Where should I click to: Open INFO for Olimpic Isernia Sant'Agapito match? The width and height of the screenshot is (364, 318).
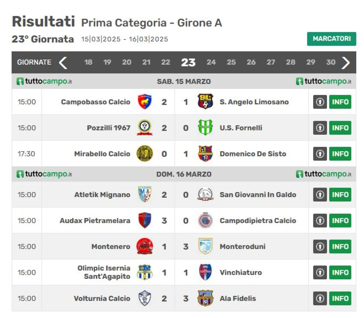(340, 272)
